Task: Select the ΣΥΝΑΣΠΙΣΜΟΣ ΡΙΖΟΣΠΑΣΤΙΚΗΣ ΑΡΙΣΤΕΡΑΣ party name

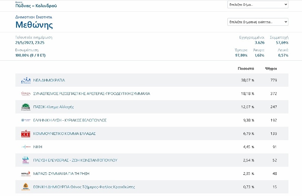Action: pos(92,94)
